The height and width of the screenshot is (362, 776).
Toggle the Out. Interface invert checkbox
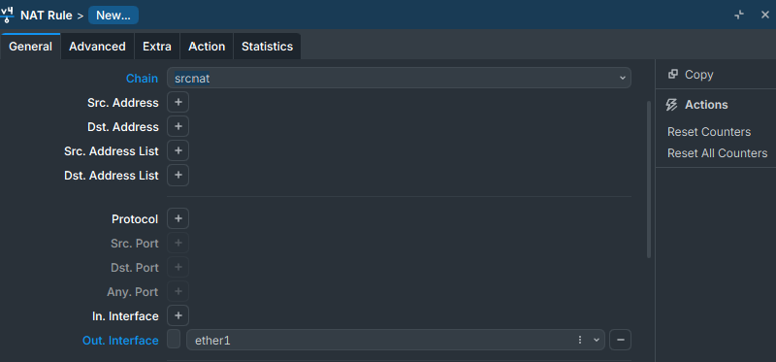(x=174, y=340)
